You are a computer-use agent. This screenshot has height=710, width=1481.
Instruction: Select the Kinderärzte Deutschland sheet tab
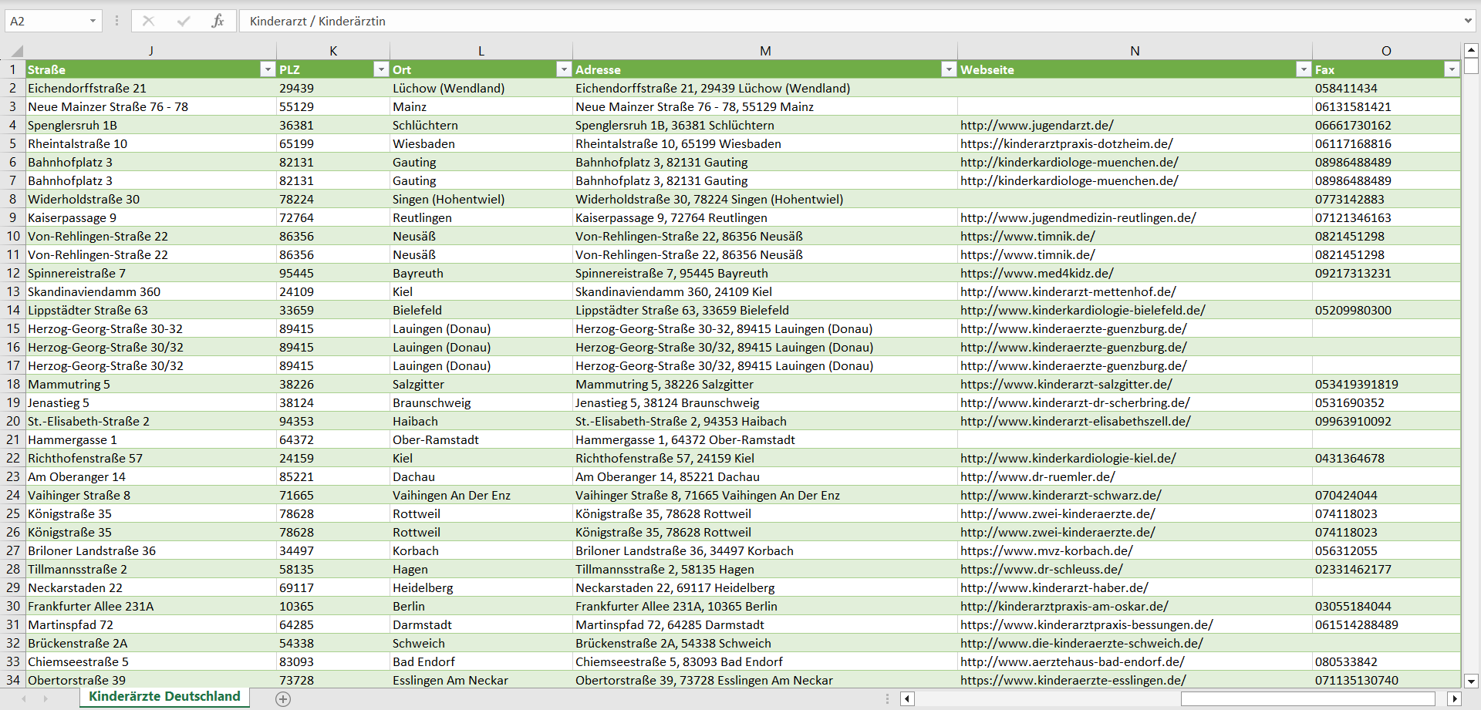(x=164, y=696)
